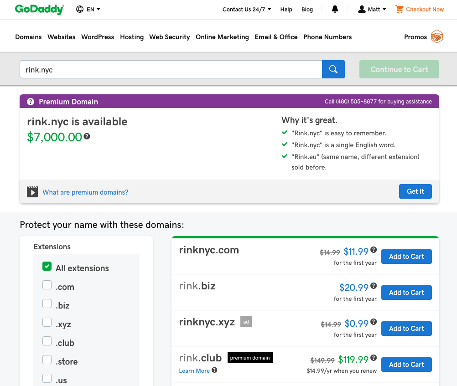Click the Promos handshake icon
Image resolution: width=457 pixels, height=386 pixels.
pyautogui.click(x=437, y=37)
